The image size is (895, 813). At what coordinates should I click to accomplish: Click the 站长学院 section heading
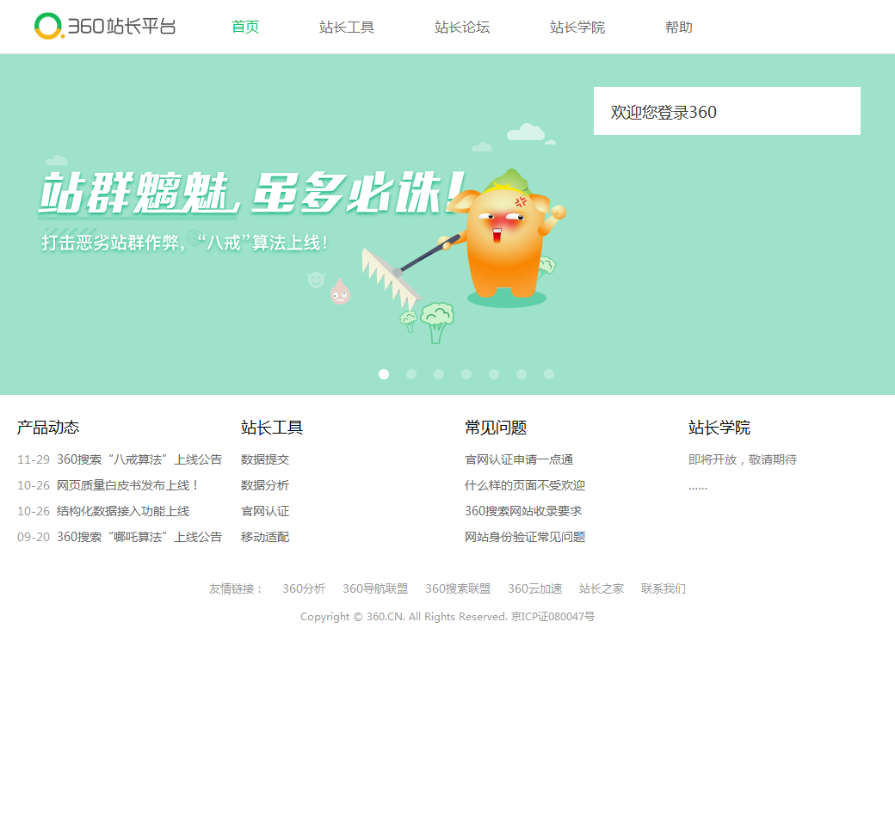click(719, 428)
